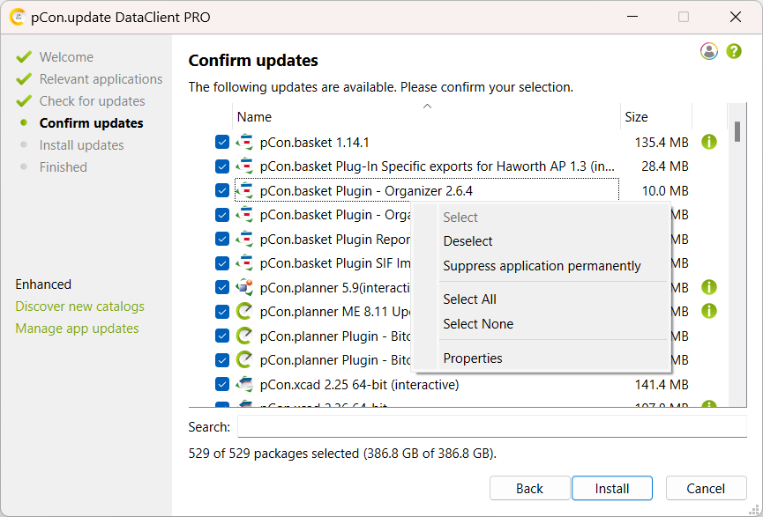Uncheck the pCon.xcad 2.25 64-bit checkbox
Image resolution: width=763 pixels, height=517 pixels.
[x=222, y=384]
